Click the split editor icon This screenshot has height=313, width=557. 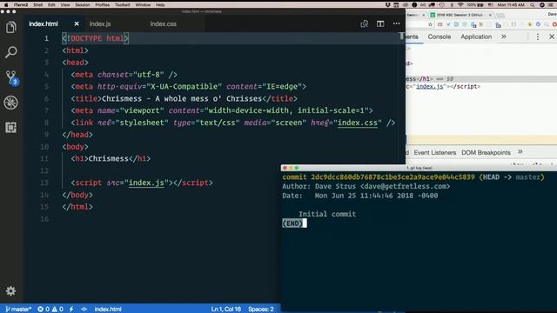click(x=380, y=23)
